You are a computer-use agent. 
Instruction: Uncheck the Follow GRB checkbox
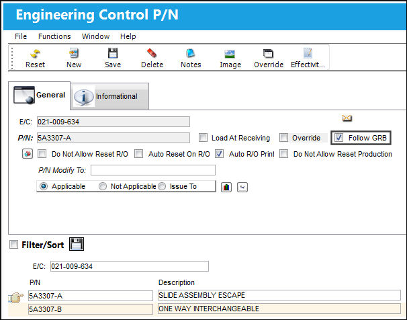click(338, 138)
